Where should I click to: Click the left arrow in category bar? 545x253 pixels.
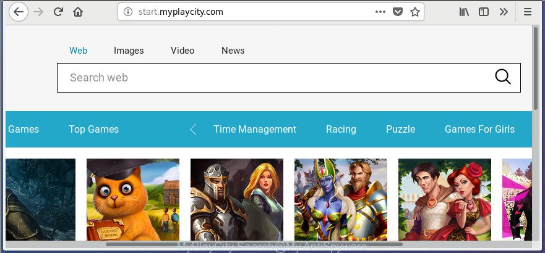point(193,129)
